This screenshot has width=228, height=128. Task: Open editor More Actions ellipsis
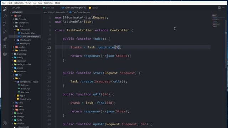[x=223, y=8]
